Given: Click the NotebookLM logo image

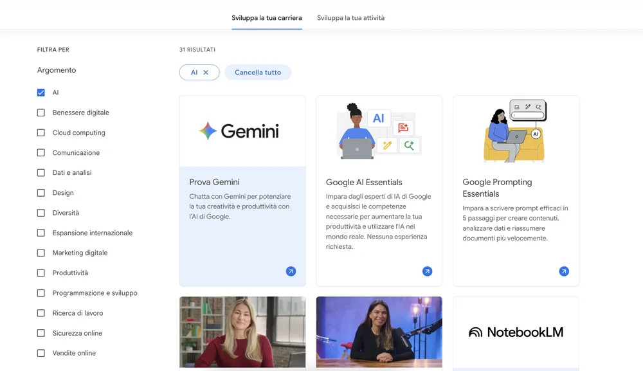Looking at the screenshot, I should [x=516, y=332].
